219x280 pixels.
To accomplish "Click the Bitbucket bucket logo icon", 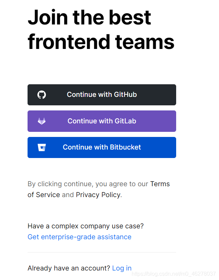I will [41, 147].
